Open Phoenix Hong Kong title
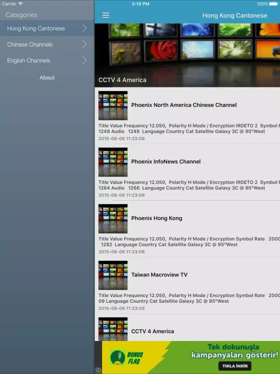 click(157, 218)
